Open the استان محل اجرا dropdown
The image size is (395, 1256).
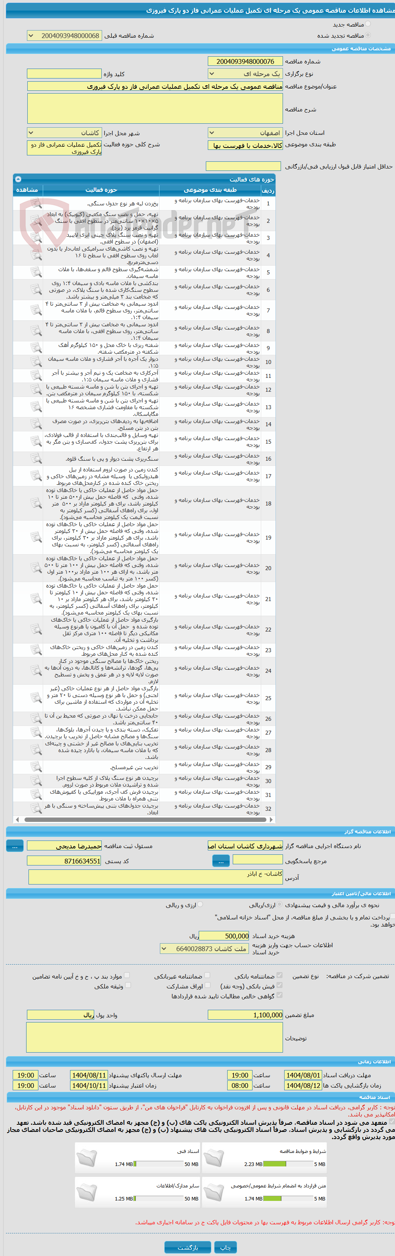tap(245, 133)
